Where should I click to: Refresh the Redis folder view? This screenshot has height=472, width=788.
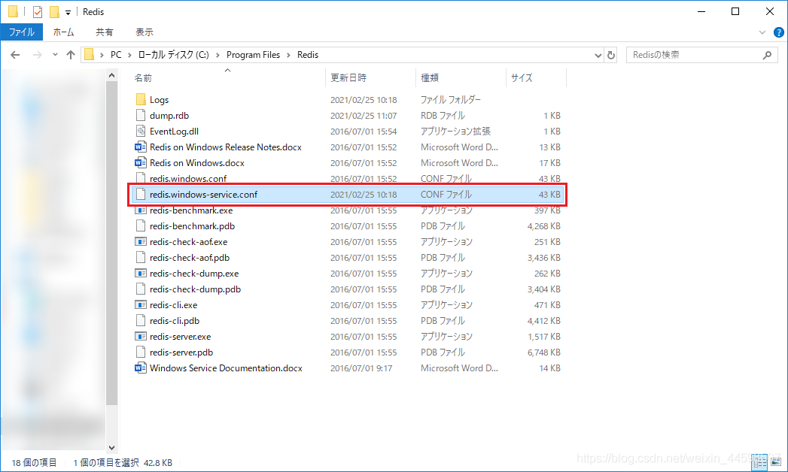[611, 55]
